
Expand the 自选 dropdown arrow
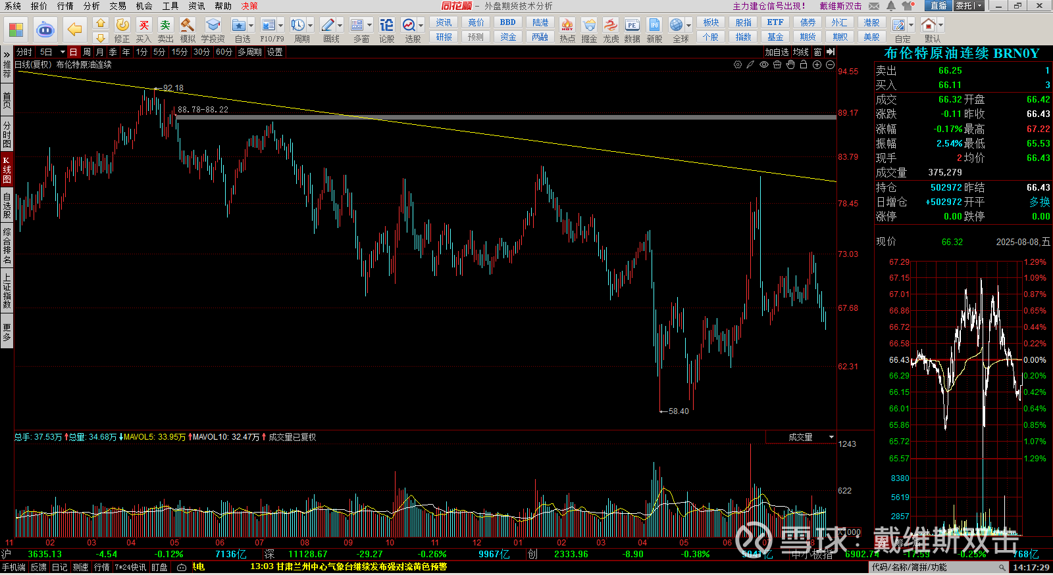[x=251, y=26]
